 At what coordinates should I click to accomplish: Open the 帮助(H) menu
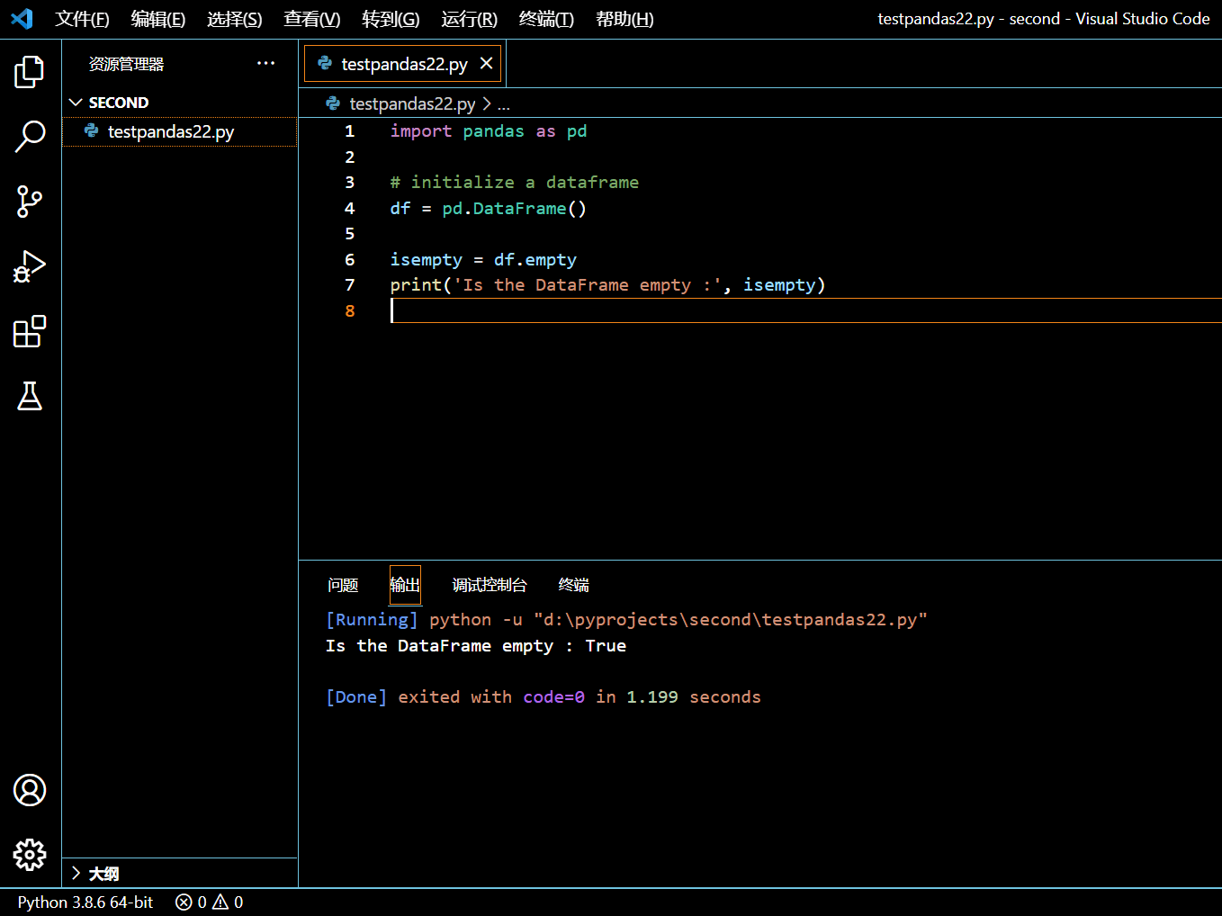[624, 19]
